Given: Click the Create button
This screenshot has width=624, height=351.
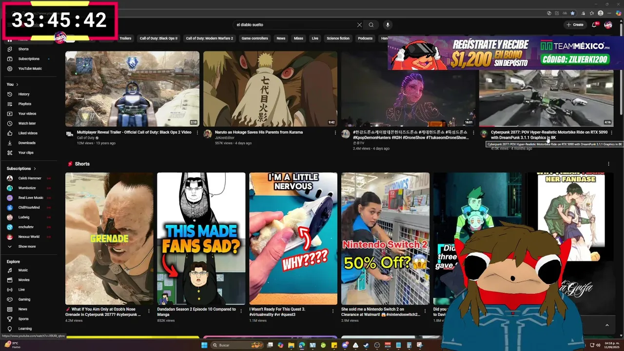Looking at the screenshot, I should point(575,25).
